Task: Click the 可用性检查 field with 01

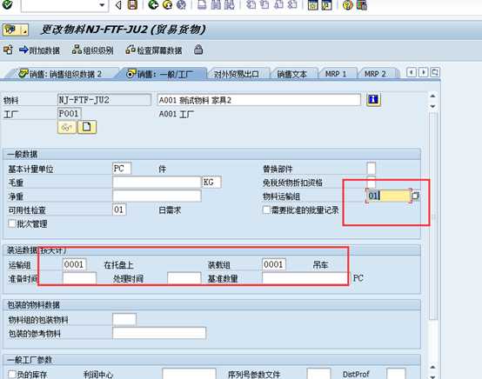Action: pos(119,209)
